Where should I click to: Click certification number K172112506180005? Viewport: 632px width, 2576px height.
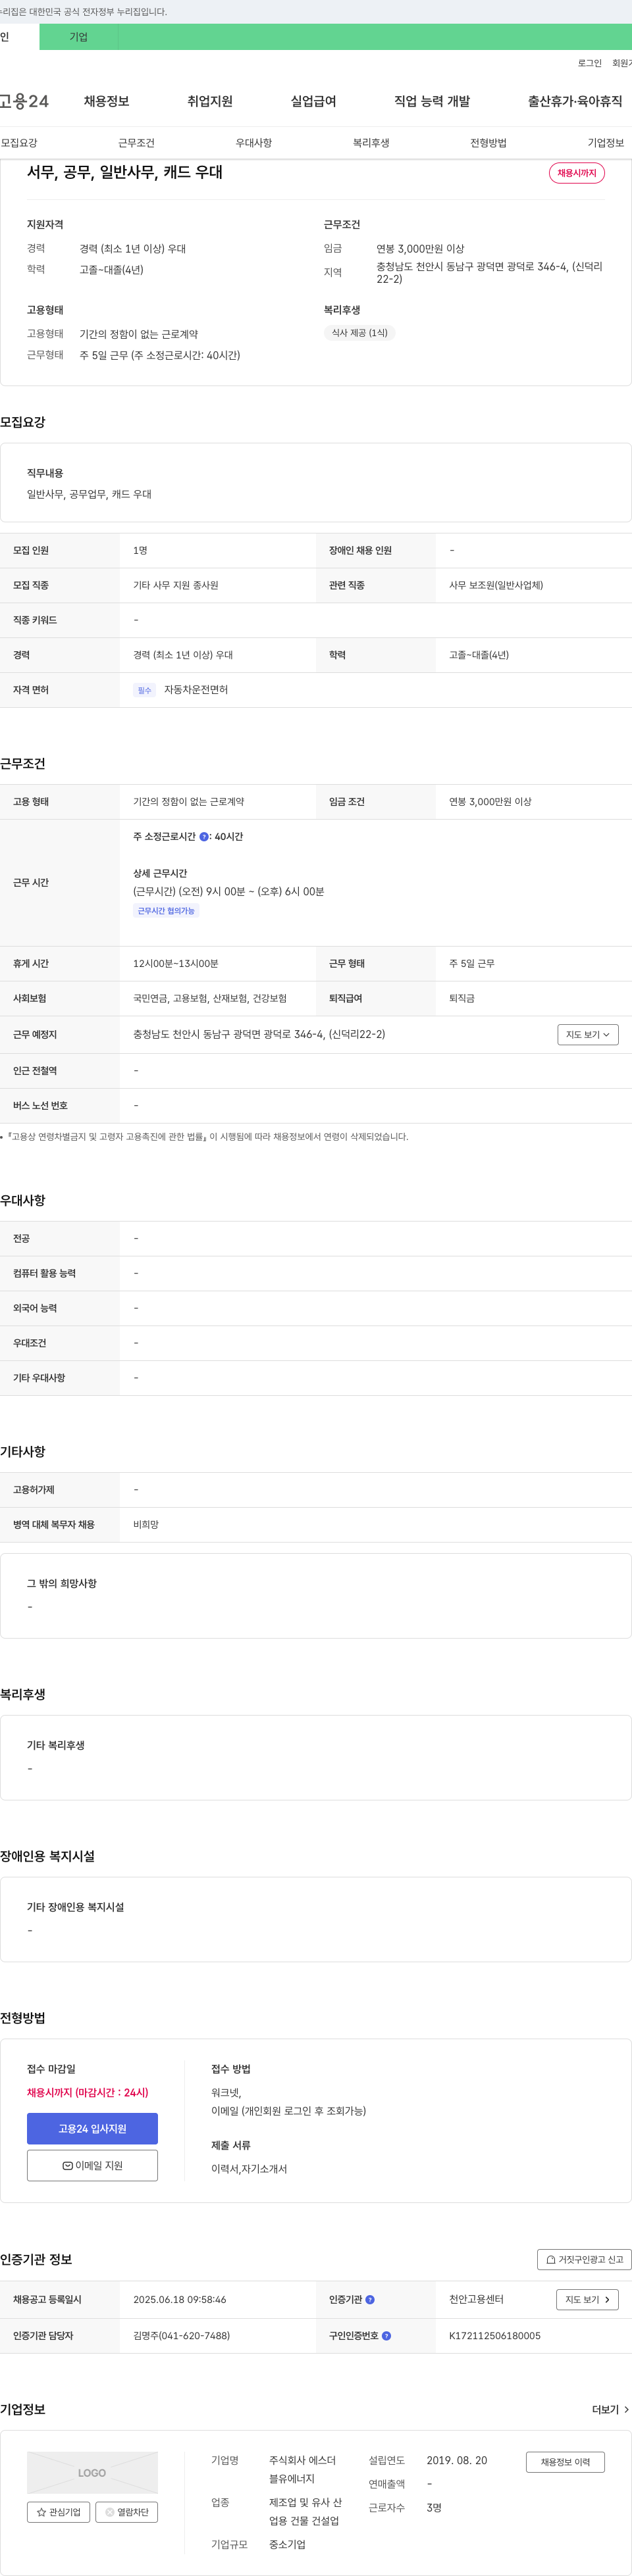tap(495, 2336)
